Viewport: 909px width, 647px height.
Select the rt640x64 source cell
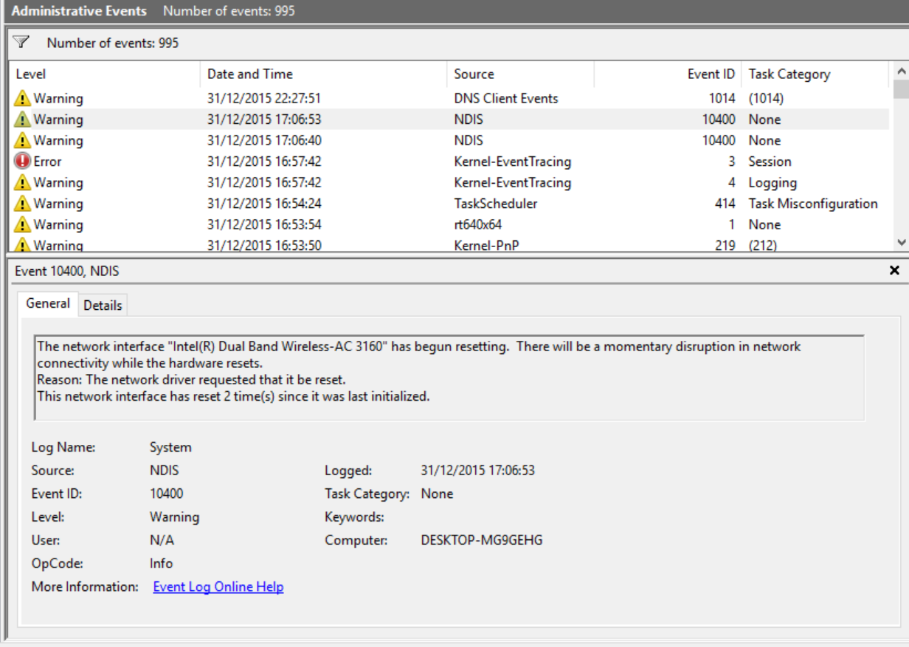(477, 224)
